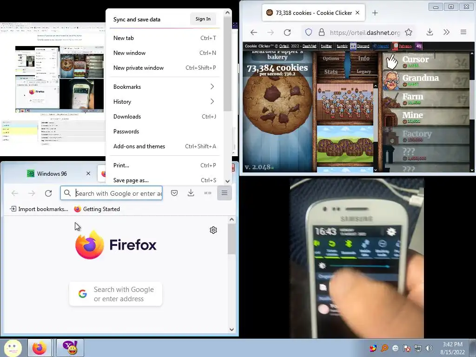Close the Cookie Clicker tab
Image resolution: width=476 pixels, height=357 pixels.
click(x=357, y=13)
